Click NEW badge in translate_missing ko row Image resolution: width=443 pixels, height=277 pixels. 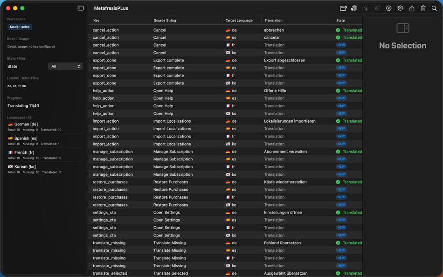(x=341, y=266)
